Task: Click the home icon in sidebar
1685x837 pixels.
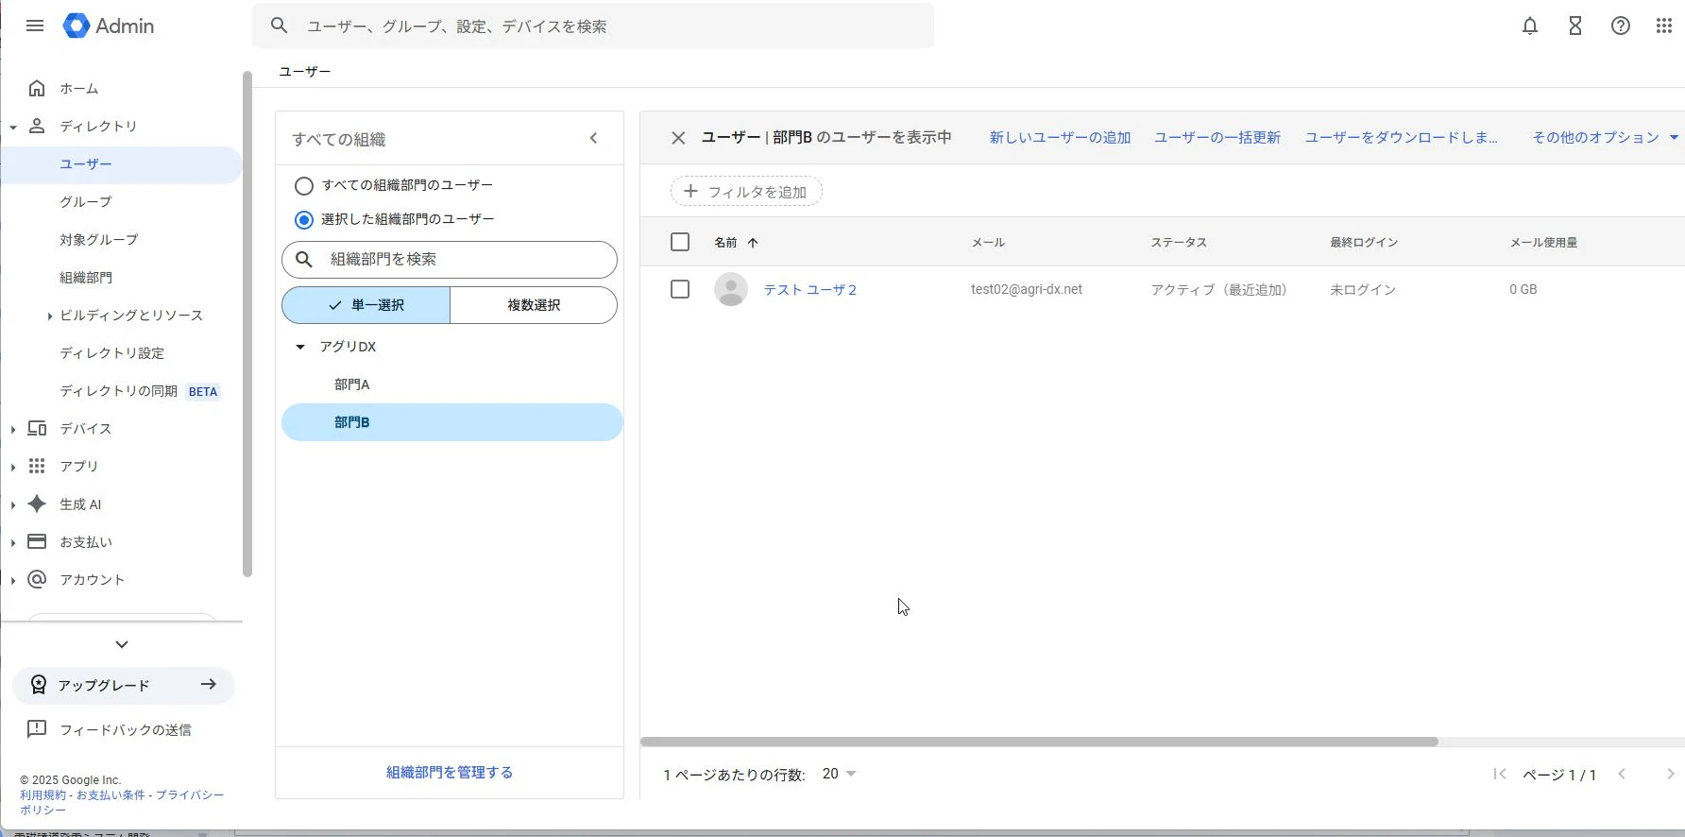Action: pyautogui.click(x=37, y=88)
